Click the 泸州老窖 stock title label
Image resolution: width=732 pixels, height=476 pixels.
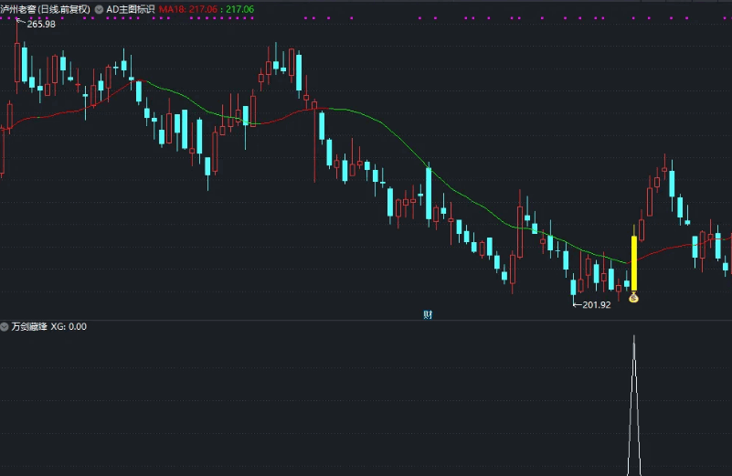(46, 9)
